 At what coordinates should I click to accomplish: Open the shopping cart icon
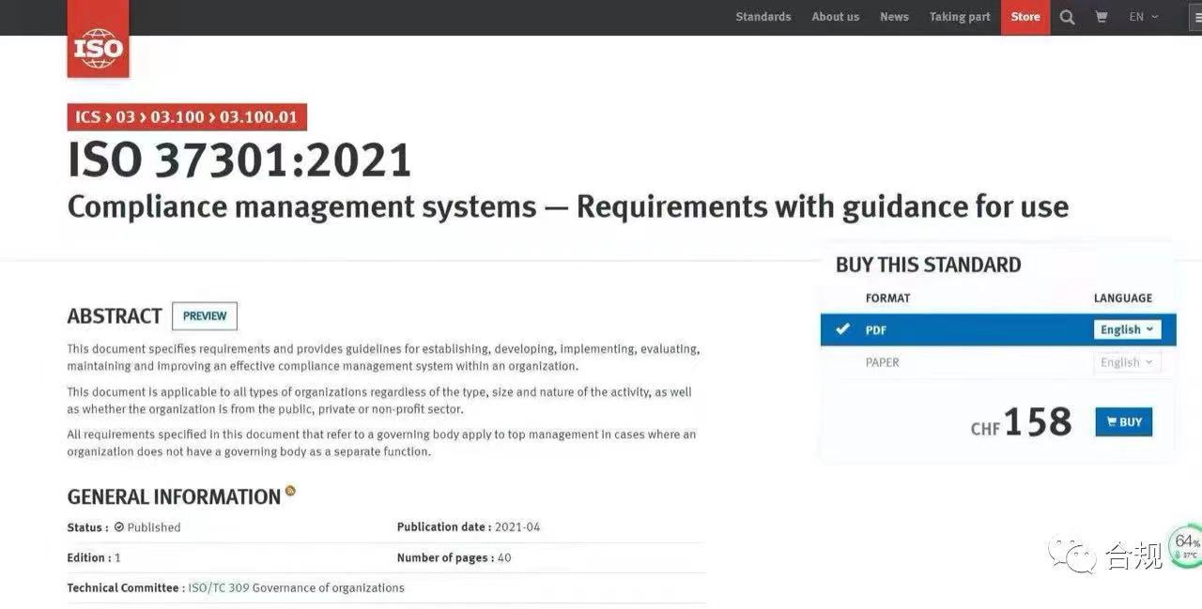point(1101,17)
